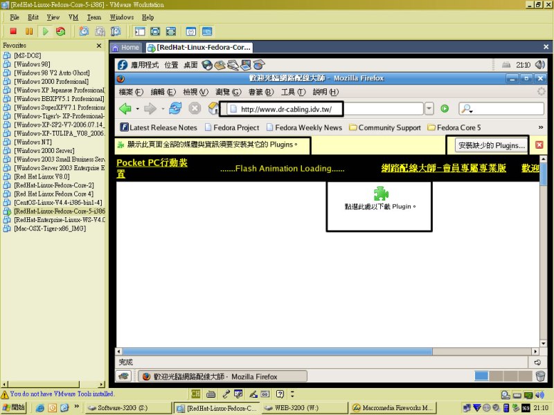Open the search engine selector dropdown
Image resolution: width=554 pixels, height=415 pixels.
(467, 109)
